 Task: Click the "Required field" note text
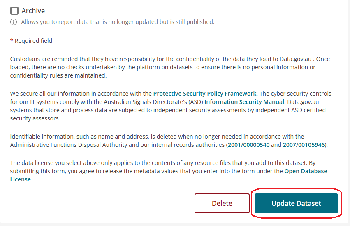pos(34,41)
